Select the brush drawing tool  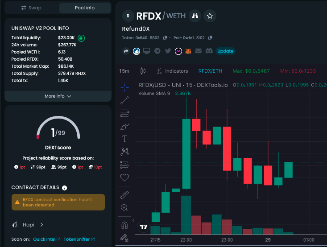pos(125,126)
